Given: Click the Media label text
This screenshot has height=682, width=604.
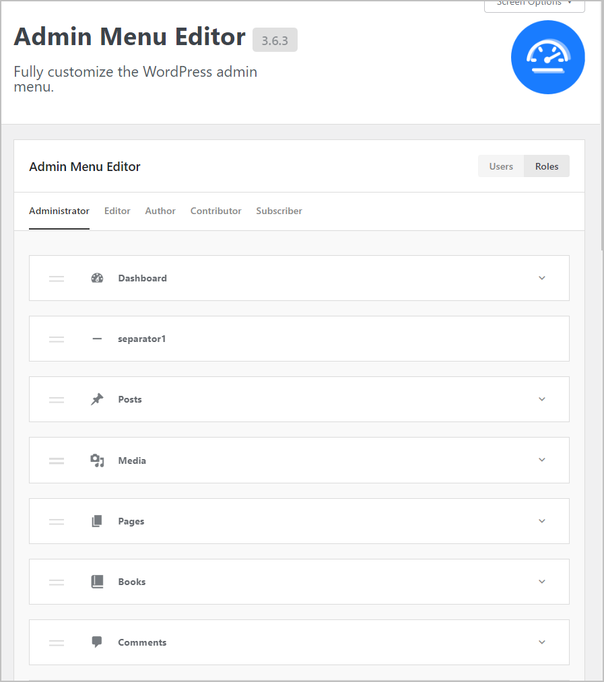Looking at the screenshot, I should [x=132, y=461].
